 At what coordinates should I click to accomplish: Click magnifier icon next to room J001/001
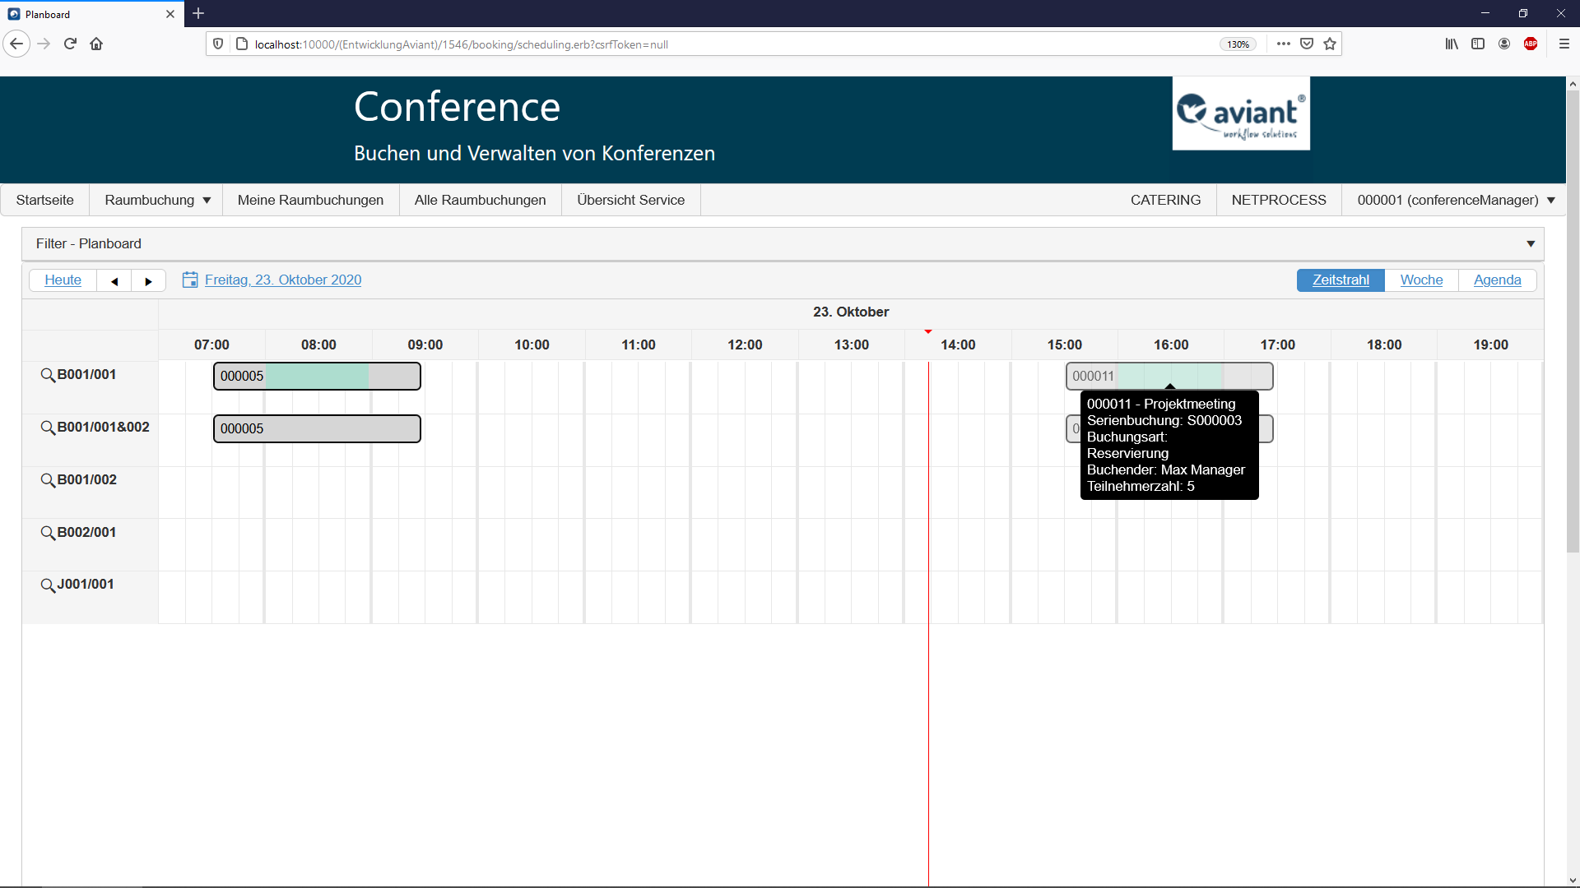(x=48, y=585)
